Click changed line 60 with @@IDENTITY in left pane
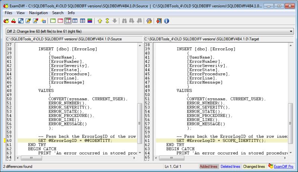 (x=77, y=140)
